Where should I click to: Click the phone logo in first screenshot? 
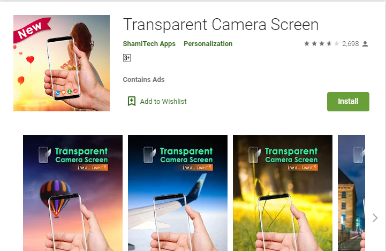[44, 155]
